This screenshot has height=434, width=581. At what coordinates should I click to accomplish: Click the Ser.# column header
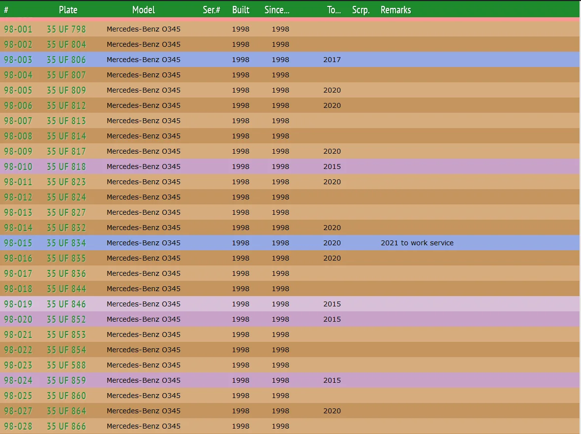[x=212, y=10]
